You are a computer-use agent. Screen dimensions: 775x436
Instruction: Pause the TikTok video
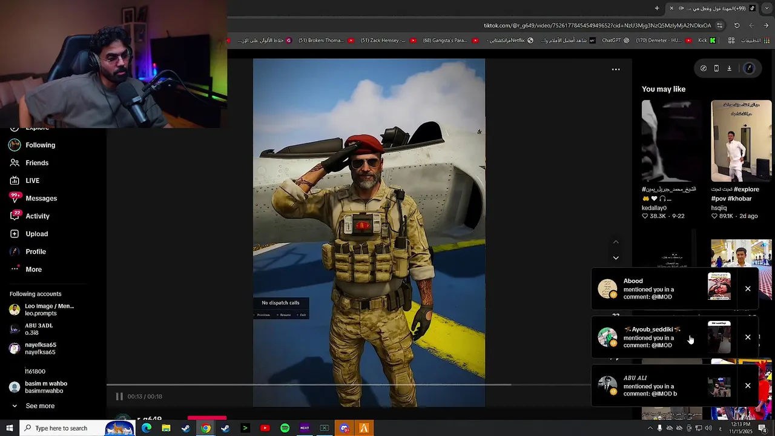click(x=119, y=397)
